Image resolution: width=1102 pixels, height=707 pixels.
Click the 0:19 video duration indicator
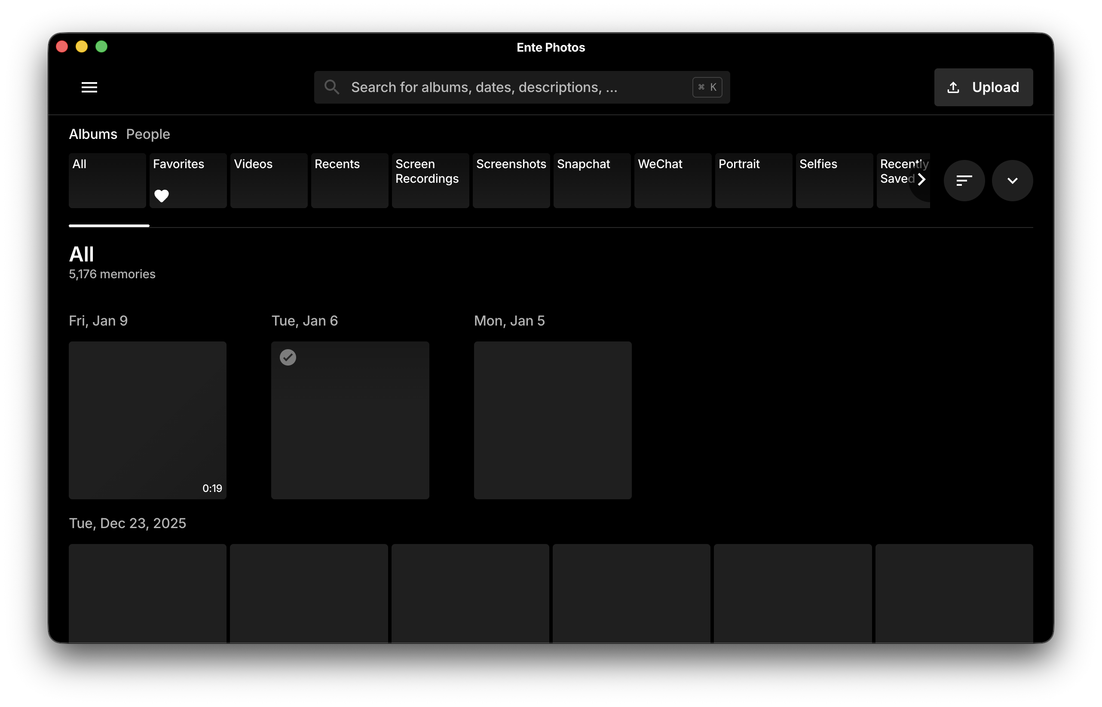tap(211, 488)
